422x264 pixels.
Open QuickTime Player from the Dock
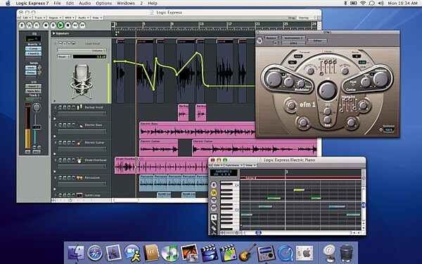(x=286, y=253)
